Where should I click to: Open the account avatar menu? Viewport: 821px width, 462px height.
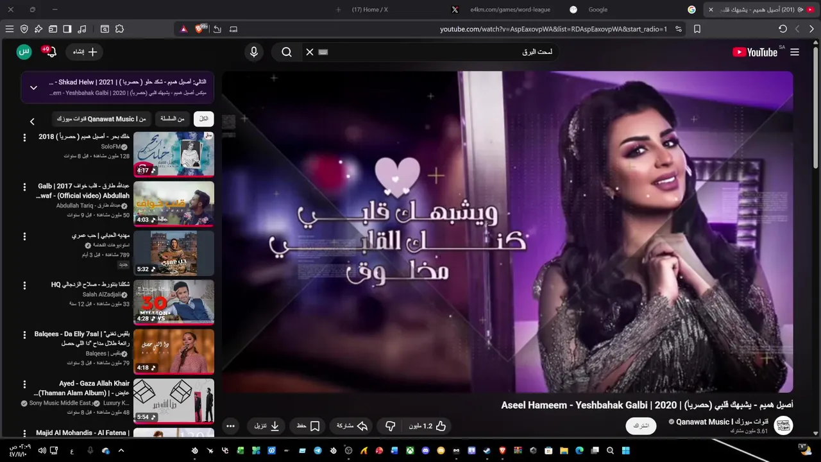click(24, 52)
